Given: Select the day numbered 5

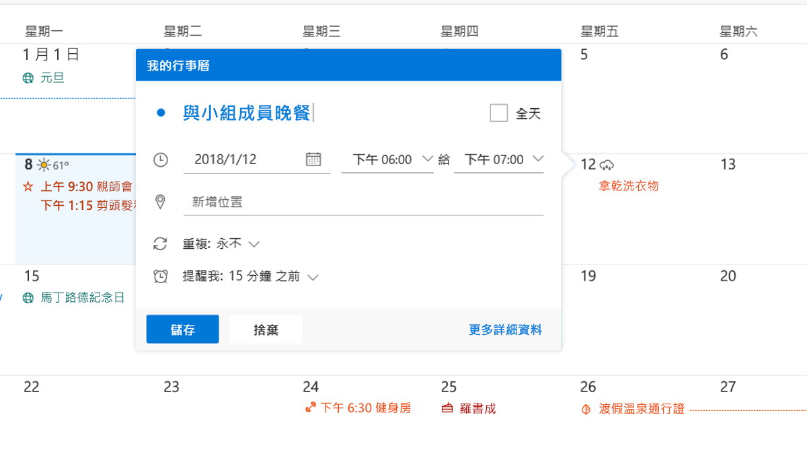Looking at the screenshot, I should pos(584,55).
